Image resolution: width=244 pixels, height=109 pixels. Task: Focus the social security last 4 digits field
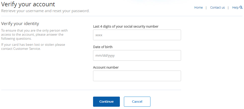click(x=137, y=35)
